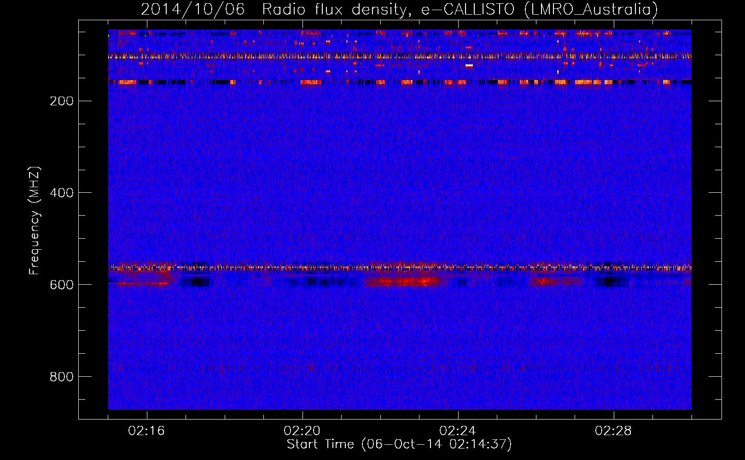Click the 200 frequency tick label
Viewport: 745px width, 460px height.
point(62,101)
